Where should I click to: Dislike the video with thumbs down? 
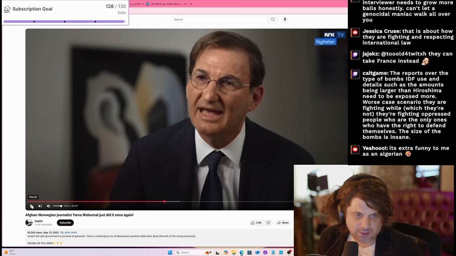[268, 223]
